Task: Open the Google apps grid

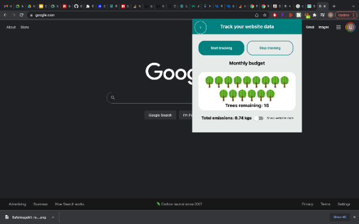Action: [338, 27]
